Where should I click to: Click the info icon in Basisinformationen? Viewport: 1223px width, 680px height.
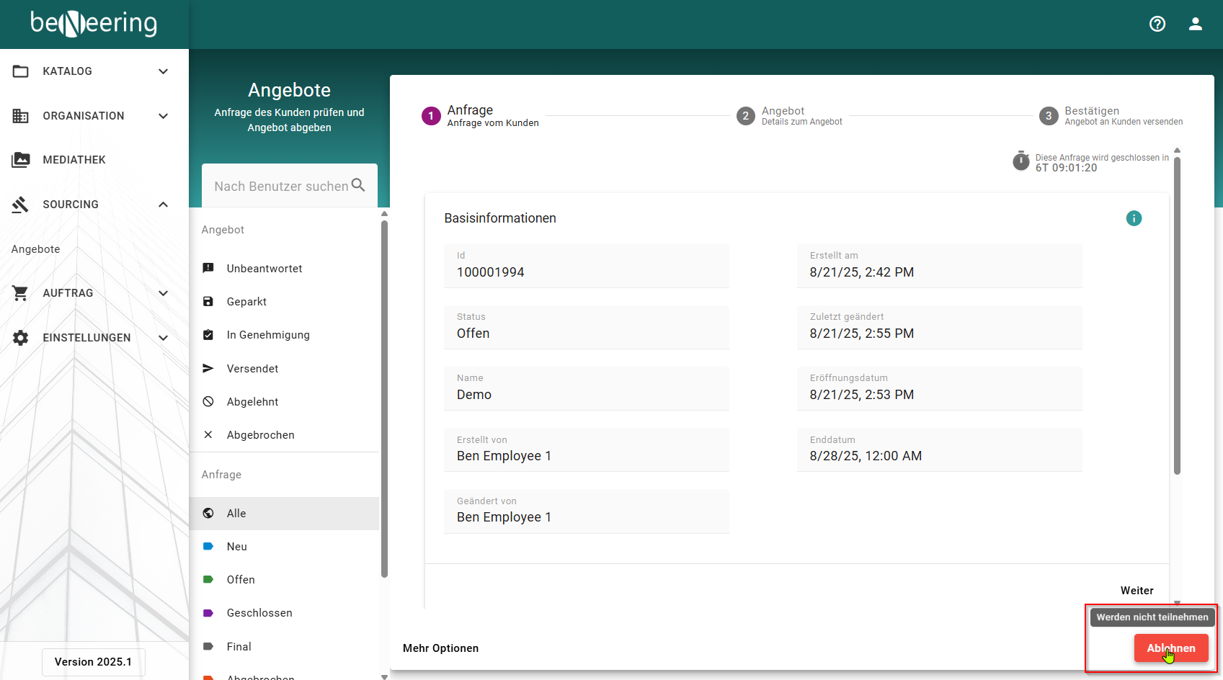[x=1134, y=218]
